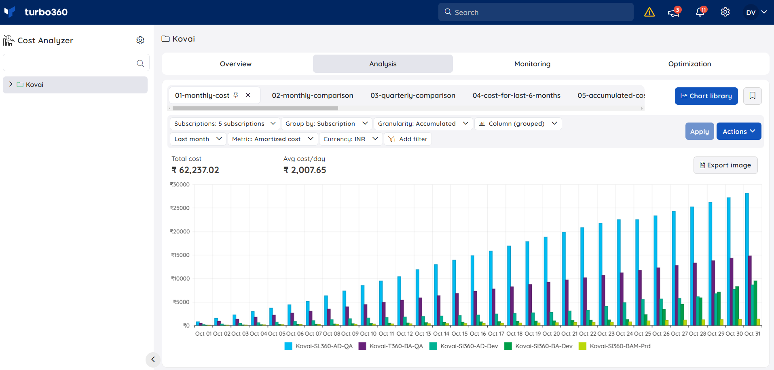Expand the Kovai tree node
774x370 pixels.
pyautogui.click(x=11, y=84)
